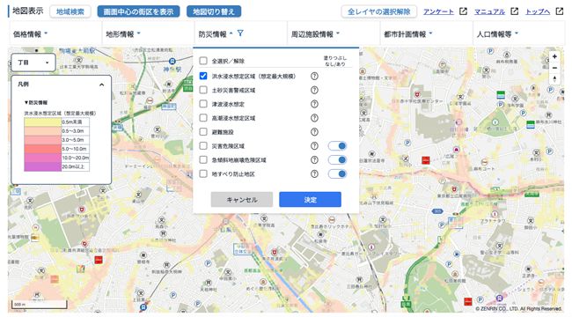Click the 500 m scale bar

pos(40,304)
